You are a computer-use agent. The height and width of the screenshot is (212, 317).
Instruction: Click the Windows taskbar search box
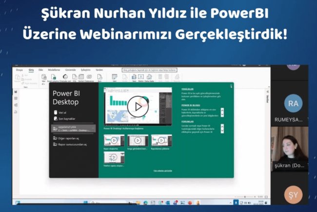pos(108,203)
